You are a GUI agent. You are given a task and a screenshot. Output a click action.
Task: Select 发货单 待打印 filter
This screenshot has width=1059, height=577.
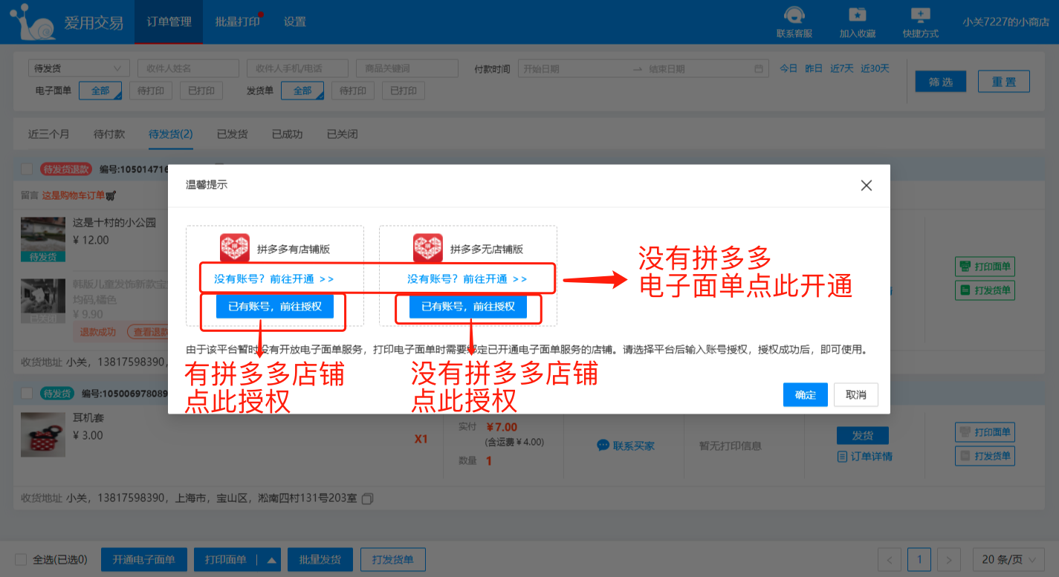(353, 91)
